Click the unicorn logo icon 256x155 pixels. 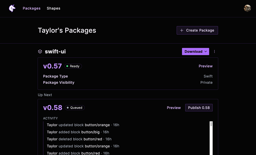tap(12, 8)
